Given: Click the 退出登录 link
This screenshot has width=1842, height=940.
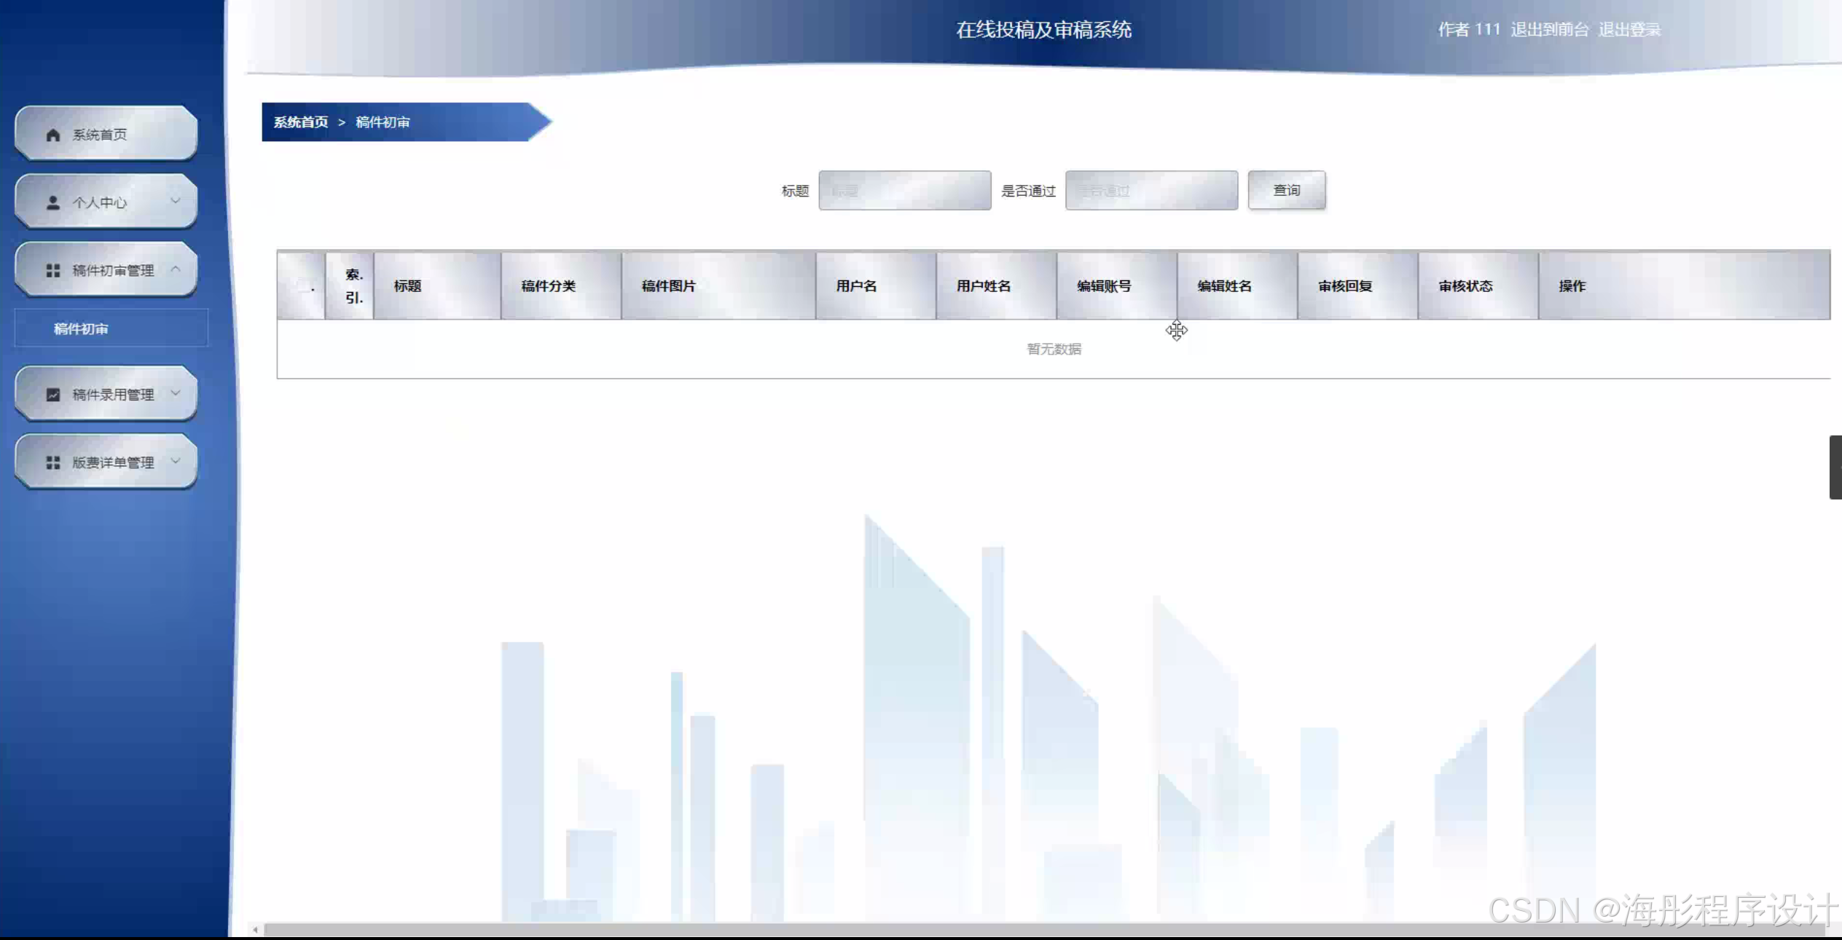Looking at the screenshot, I should click(x=1629, y=30).
